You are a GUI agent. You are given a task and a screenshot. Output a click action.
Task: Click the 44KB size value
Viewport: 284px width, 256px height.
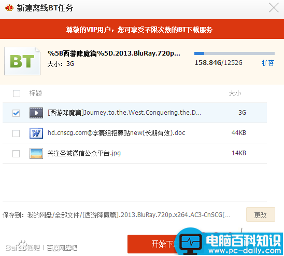tap(239, 133)
